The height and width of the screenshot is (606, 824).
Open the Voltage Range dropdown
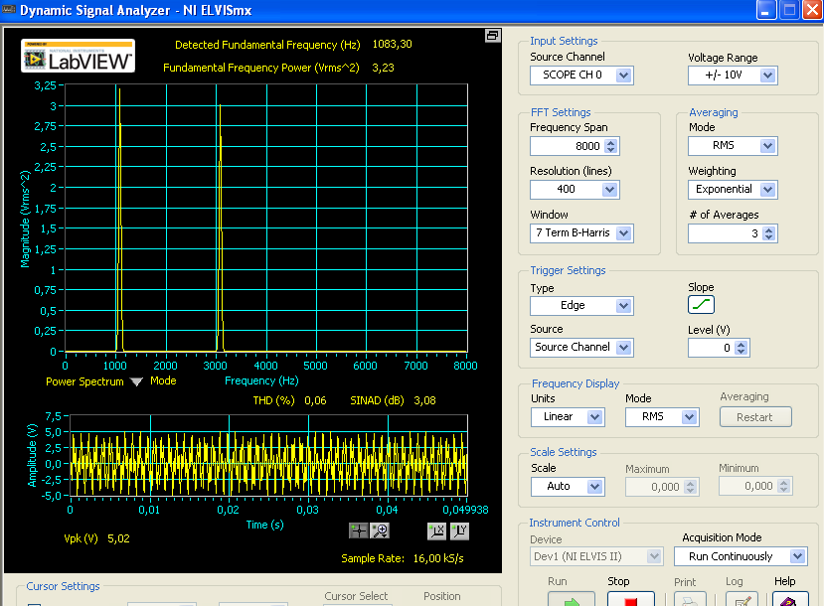[x=767, y=76]
